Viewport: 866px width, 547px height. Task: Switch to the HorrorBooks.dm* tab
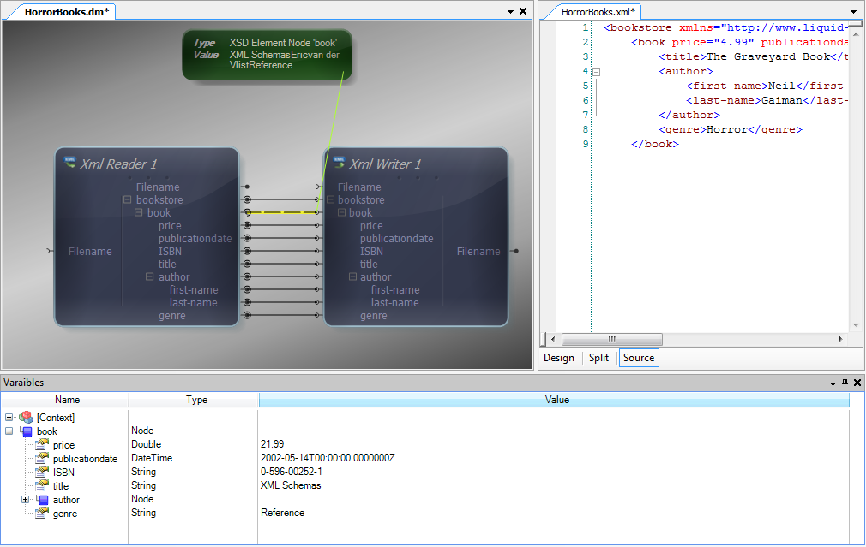coord(67,12)
